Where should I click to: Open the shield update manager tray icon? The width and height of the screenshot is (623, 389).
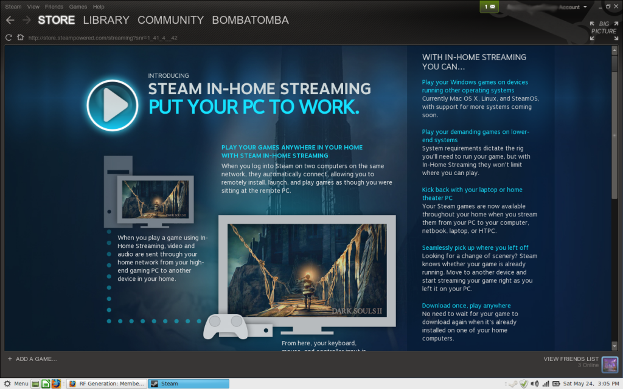tap(524, 384)
